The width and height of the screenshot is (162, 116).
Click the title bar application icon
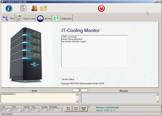click(2, 2)
